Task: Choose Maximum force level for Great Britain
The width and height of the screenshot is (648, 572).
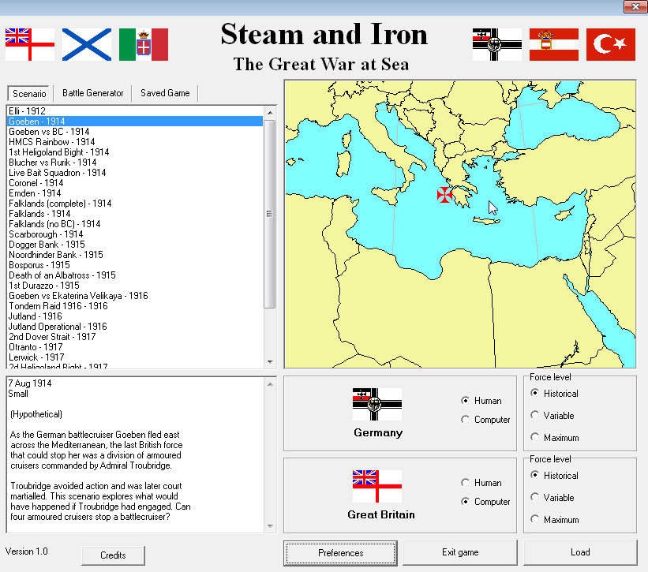Action: point(536,519)
